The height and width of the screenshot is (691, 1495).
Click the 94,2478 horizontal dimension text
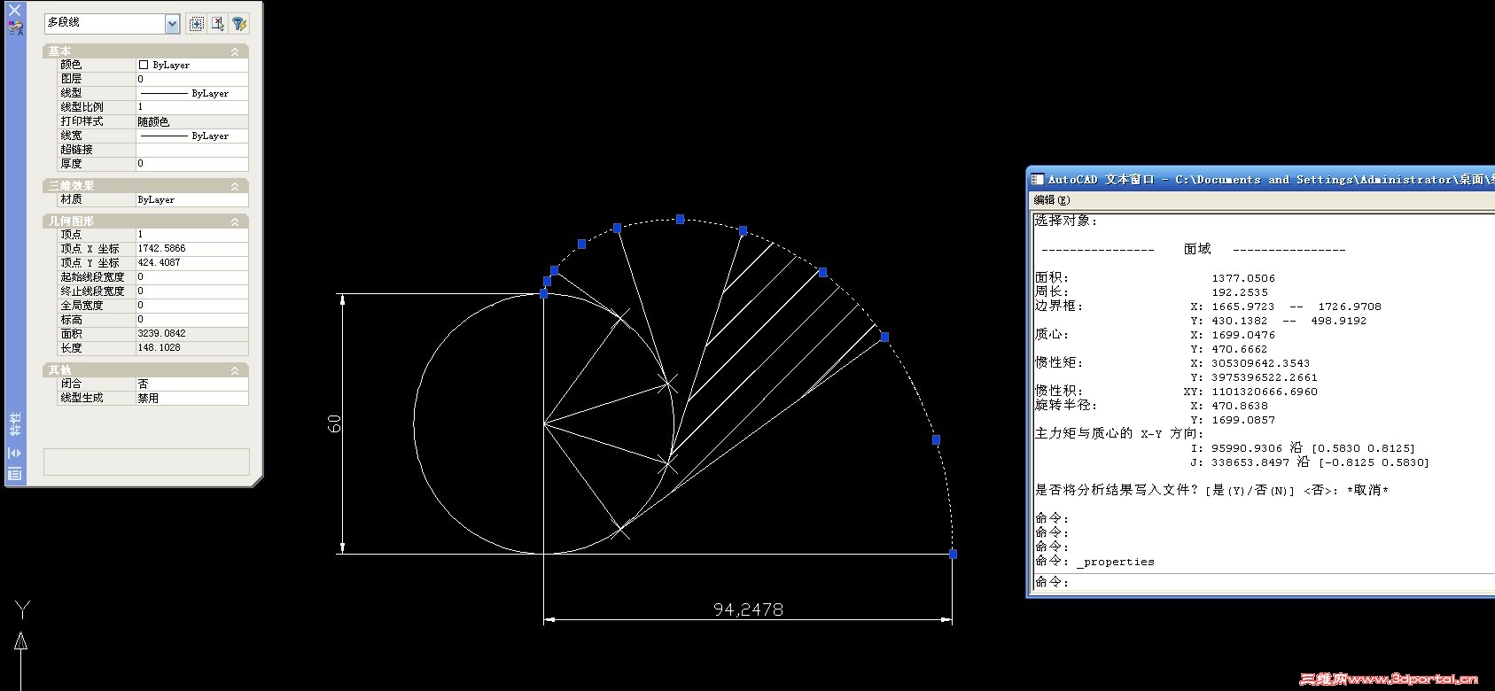point(748,609)
